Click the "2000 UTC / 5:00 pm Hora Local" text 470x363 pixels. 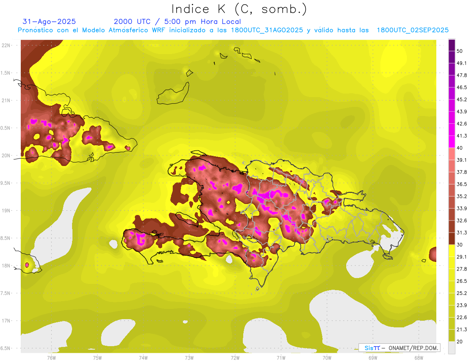tap(177, 22)
